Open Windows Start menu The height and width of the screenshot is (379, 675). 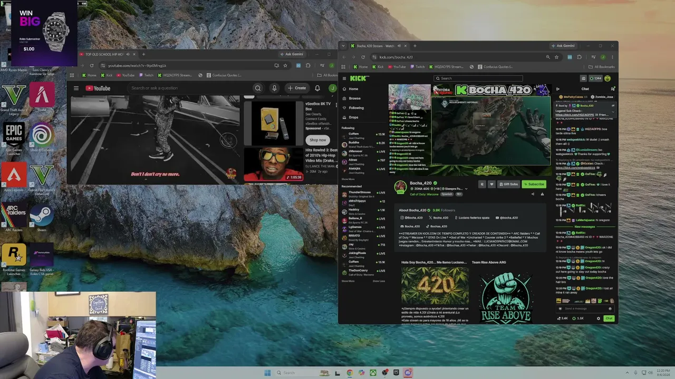coord(267,373)
